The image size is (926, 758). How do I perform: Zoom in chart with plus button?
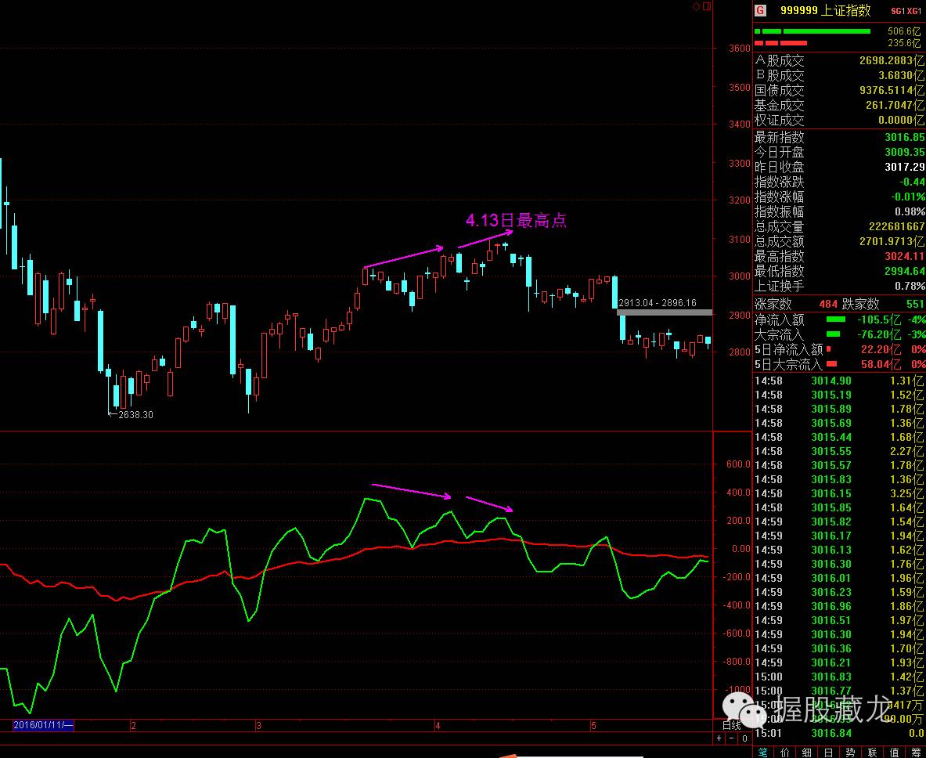(x=719, y=738)
